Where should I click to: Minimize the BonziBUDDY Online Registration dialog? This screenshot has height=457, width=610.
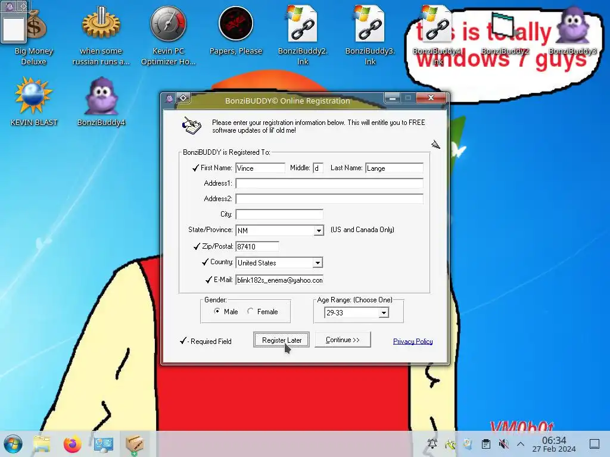(x=393, y=98)
